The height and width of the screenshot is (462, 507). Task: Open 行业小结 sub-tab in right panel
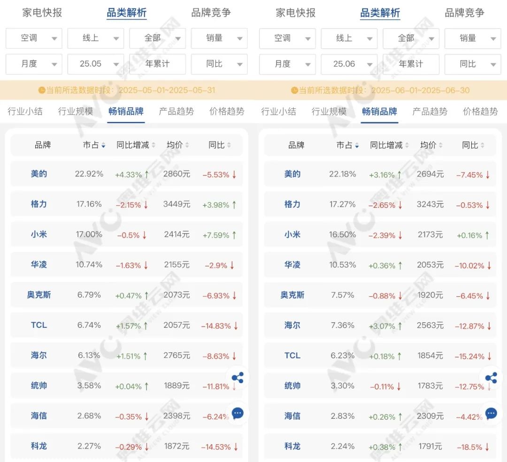[279, 112]
